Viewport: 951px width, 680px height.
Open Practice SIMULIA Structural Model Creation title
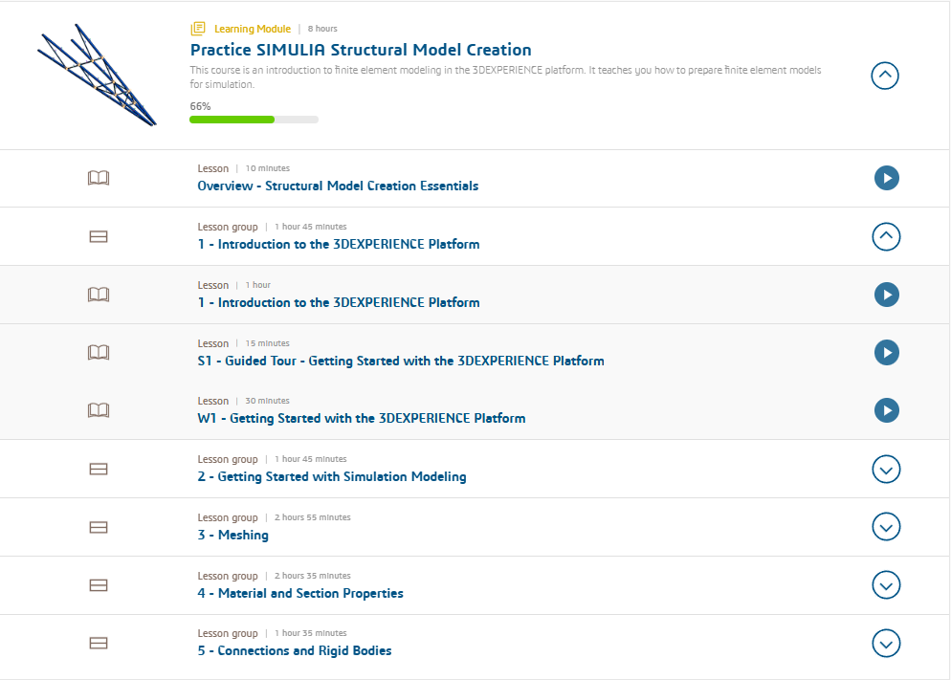coord(361,50)
